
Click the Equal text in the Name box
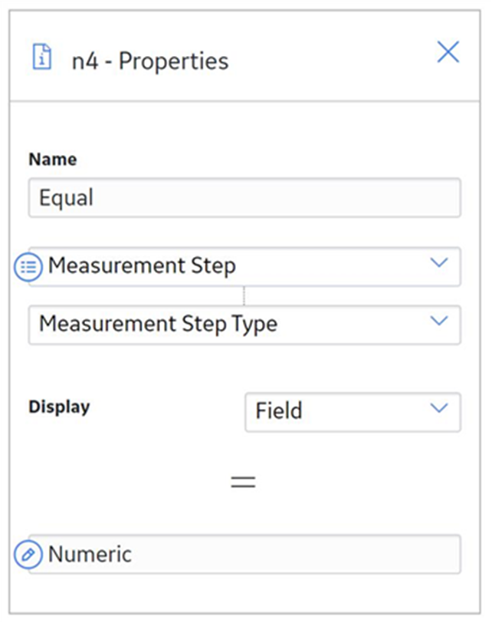pyautogui.click(x=66, y=198)
